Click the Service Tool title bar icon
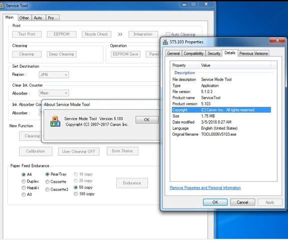Image resolution: width=288 pixels, height=241 pixels. (2, 6)
